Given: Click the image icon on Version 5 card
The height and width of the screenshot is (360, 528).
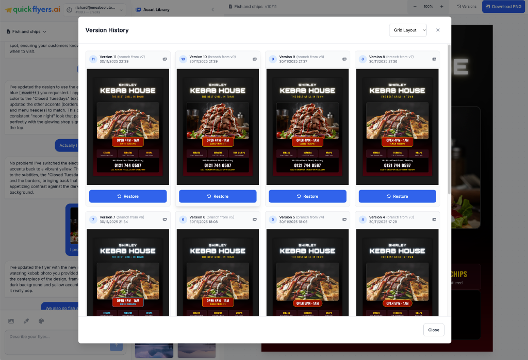Looking at the screenshot, I should tap(344, 219).
